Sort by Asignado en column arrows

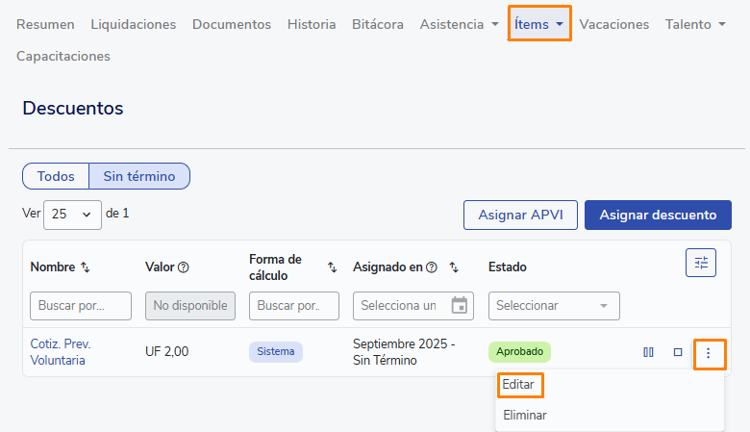(454, 267)
